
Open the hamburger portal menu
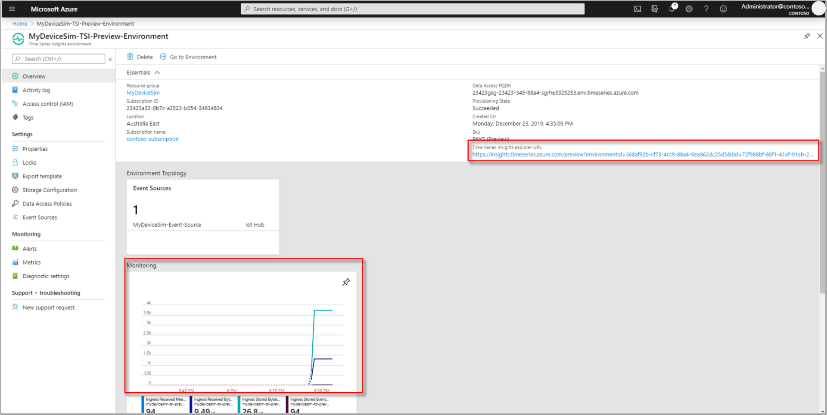12,9
